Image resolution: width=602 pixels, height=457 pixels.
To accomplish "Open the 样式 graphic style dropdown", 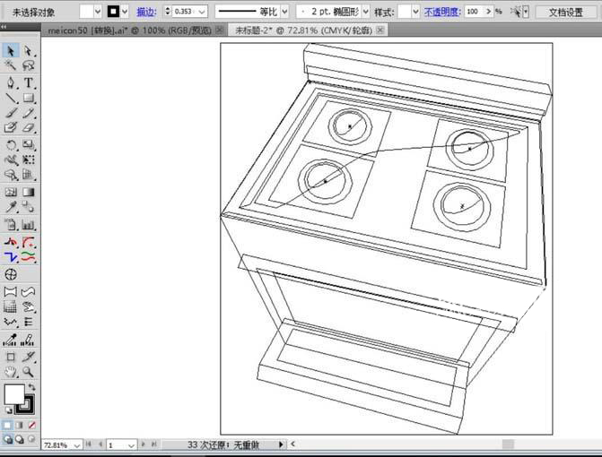I will click(415, 12).
